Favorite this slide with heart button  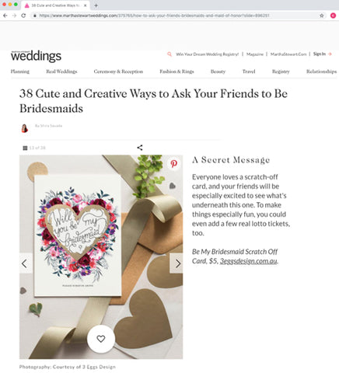coord(101,339)
